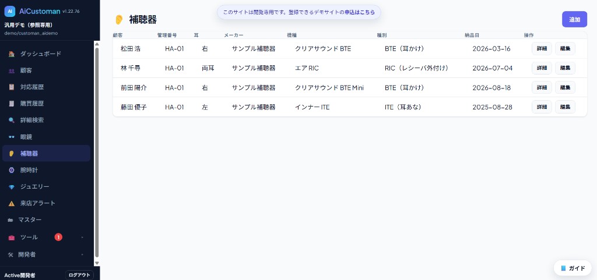Viewport: 597px width, 280px height.
Task: Expand the 開発者 submenu arrow
Action: [x=82, y=254]
